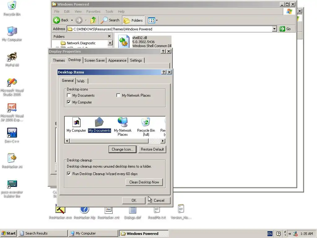Click the EN language indicator in tray
The image size is (317, 238).
pyautogui.click(x=270, y=234)
